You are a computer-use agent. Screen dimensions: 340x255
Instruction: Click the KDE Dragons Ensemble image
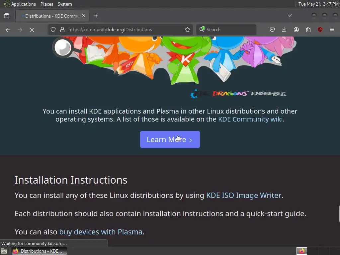[175, 67]
